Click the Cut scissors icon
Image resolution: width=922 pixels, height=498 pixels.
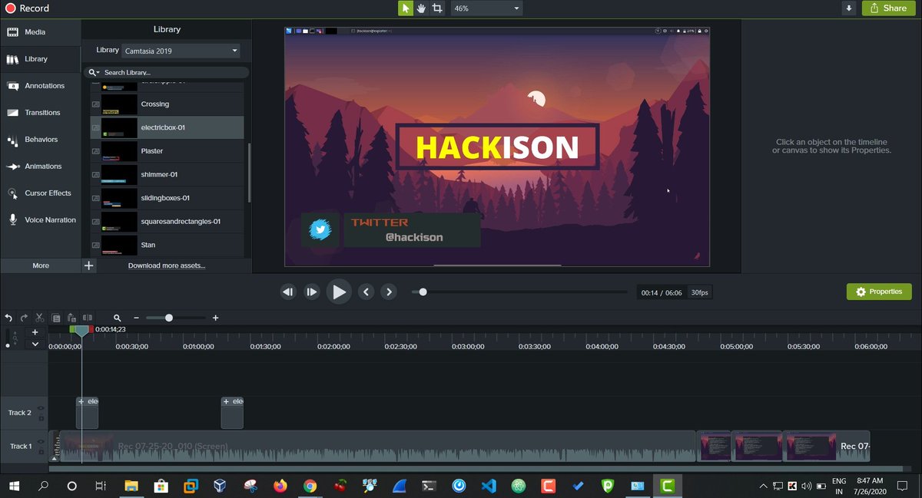(39, 318)
